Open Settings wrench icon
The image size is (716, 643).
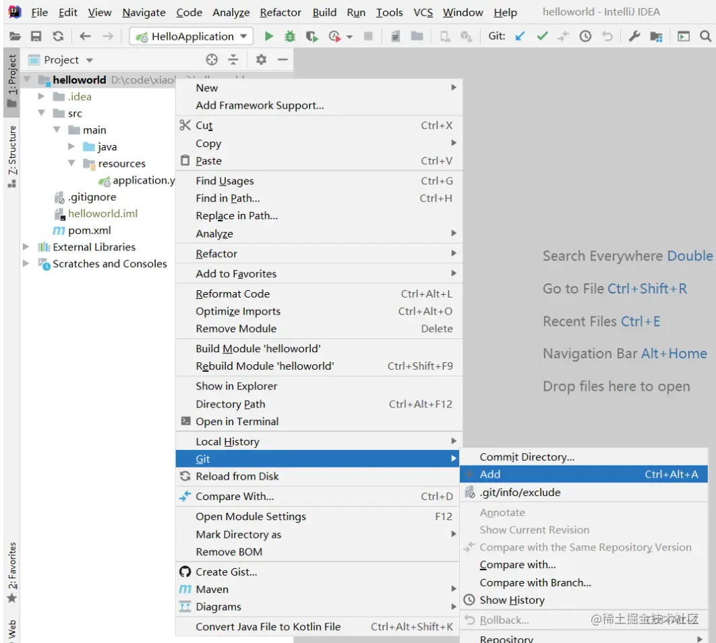[x=634, y=36]
